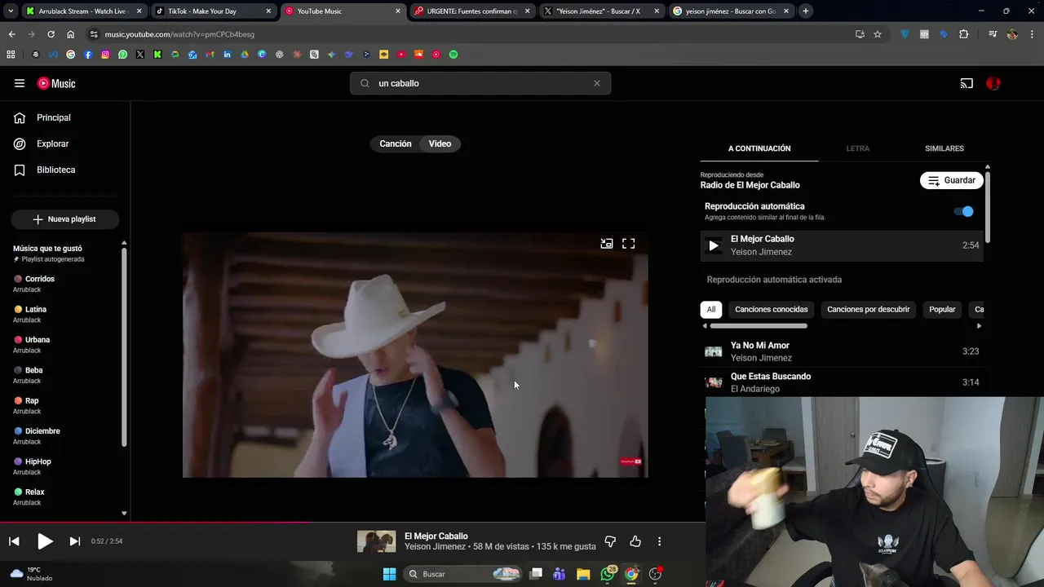Select Canciones conocidas filter chip

tap(771, 309)
